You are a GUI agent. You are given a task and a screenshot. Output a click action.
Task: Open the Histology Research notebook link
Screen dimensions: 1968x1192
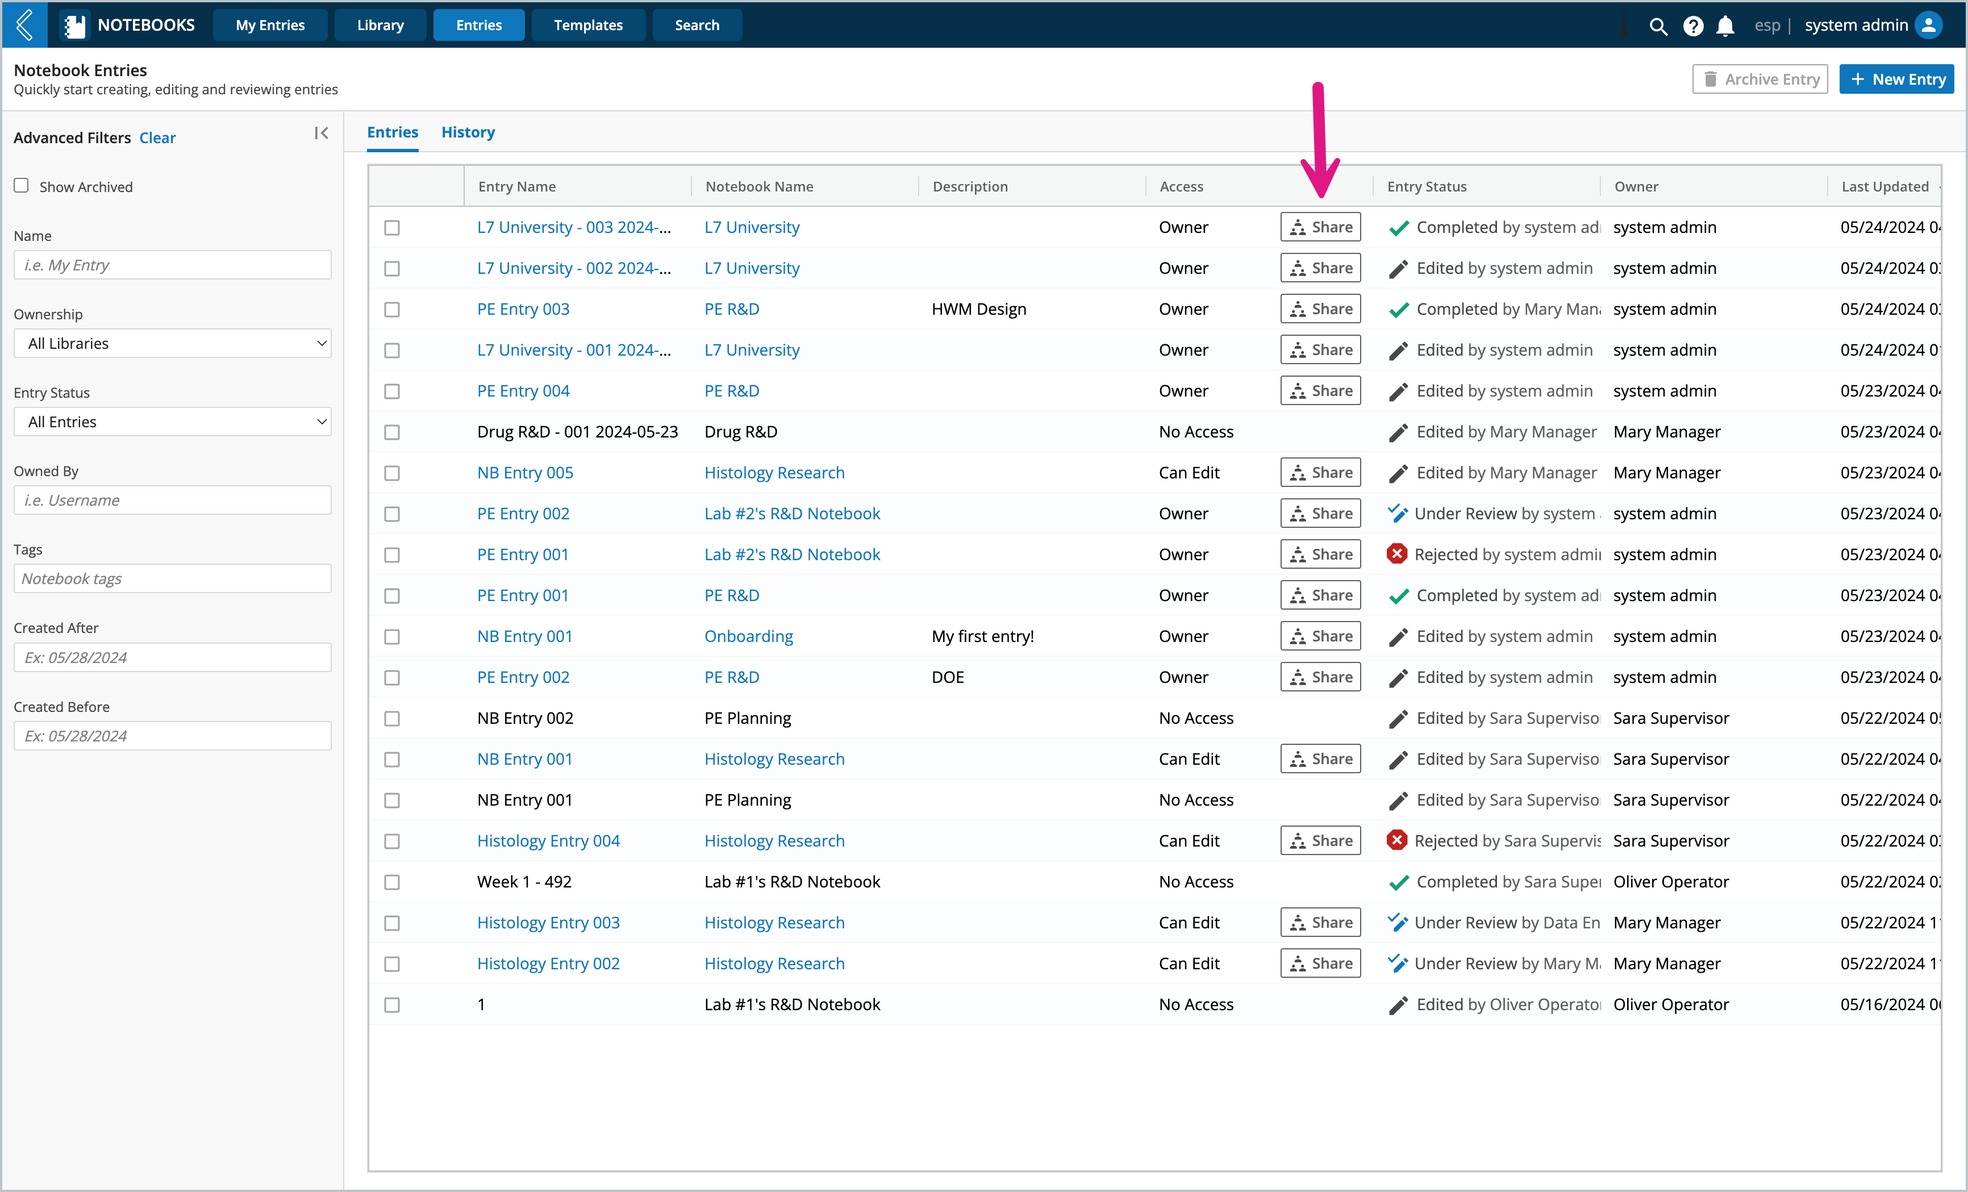773,472
